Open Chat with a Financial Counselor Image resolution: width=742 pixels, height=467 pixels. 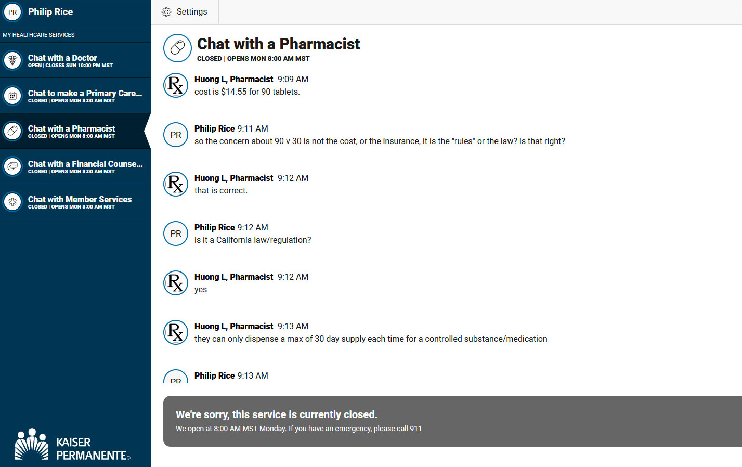(75, 166)
